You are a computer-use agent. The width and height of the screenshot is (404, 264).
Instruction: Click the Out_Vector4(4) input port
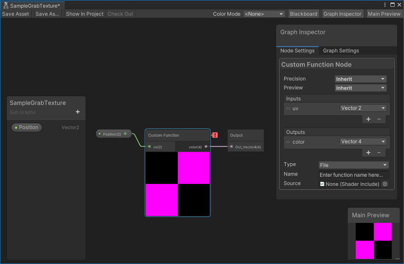232,147
